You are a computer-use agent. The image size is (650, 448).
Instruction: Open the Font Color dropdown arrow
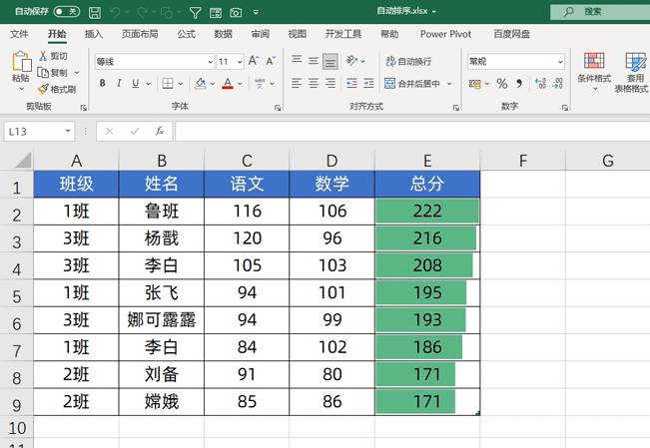240,84
